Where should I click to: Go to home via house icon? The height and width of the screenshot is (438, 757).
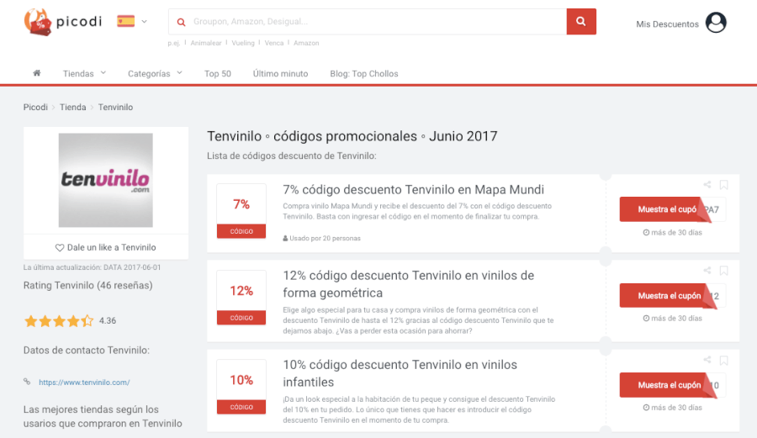pos(37,73)
